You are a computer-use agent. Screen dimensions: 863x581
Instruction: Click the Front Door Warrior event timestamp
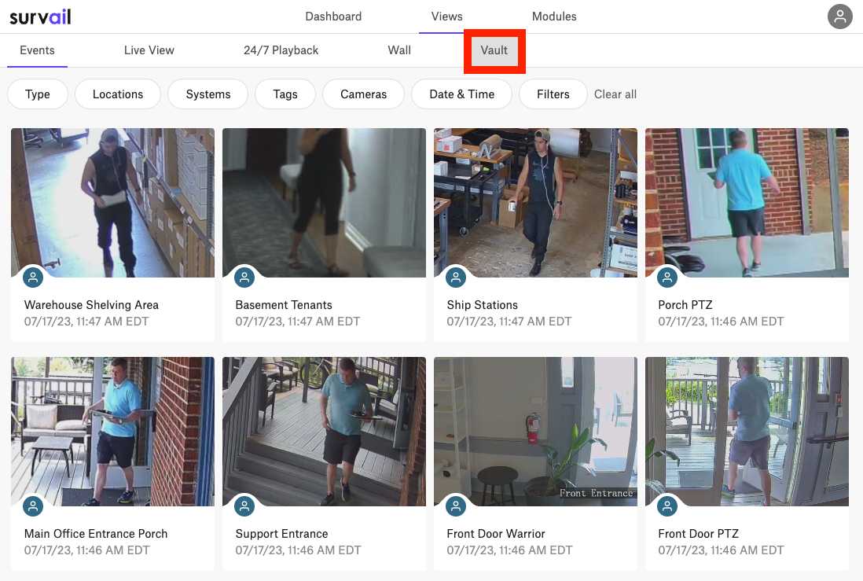[x=509, y=550]
